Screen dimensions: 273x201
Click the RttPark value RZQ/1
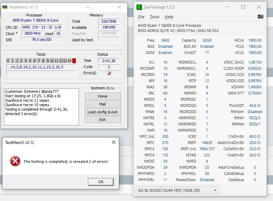(255, 124)
